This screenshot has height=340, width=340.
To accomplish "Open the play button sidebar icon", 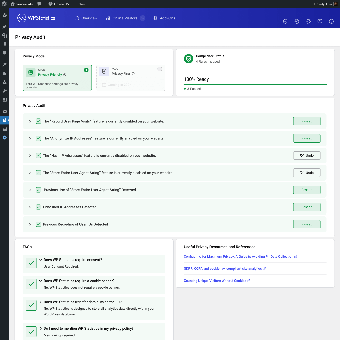I will [x=5, y=137].
